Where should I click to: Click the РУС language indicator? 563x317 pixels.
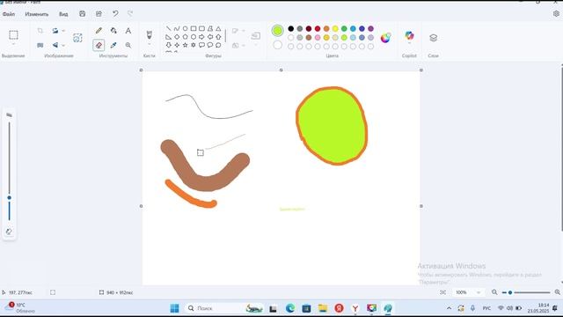486,308
